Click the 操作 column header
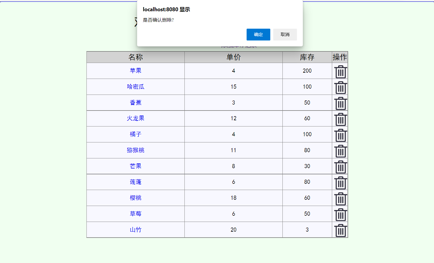Viewport: 434px width, 263px height. [340, 57]
